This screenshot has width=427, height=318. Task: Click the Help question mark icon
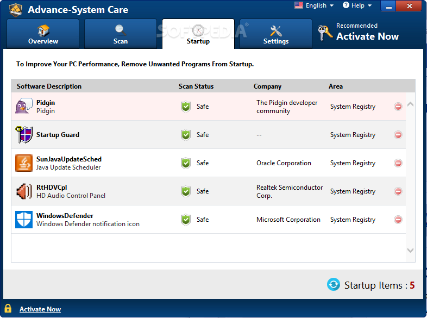[346, 5]
